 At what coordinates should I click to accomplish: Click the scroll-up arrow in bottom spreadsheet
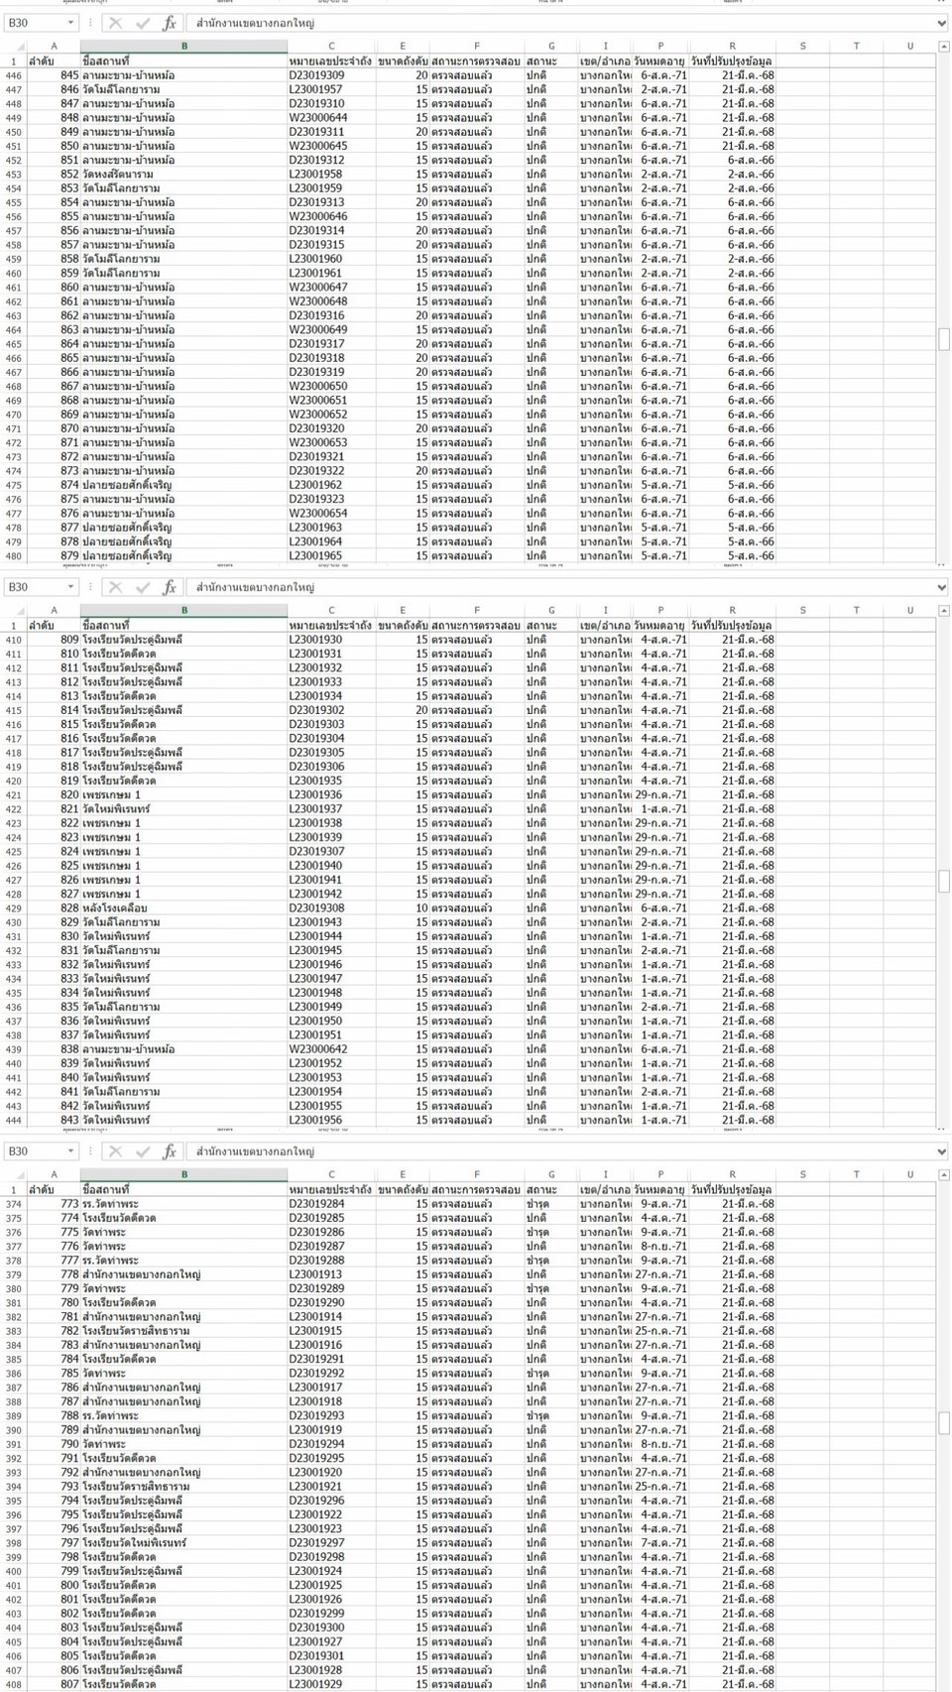click(944, 1174)
